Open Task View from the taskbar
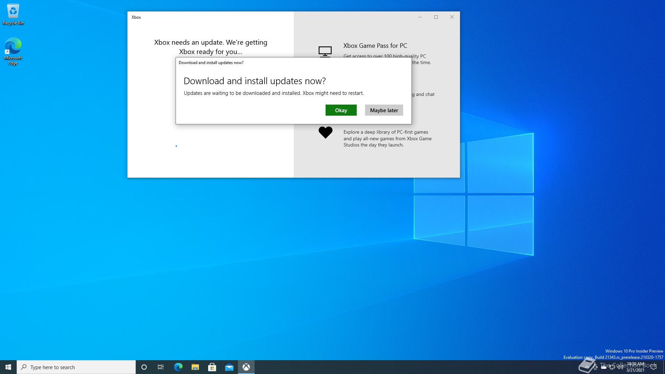665x374 pixels. pos(161,367)
